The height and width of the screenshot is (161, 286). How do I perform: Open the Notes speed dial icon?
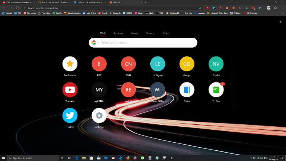click(187, 90)
